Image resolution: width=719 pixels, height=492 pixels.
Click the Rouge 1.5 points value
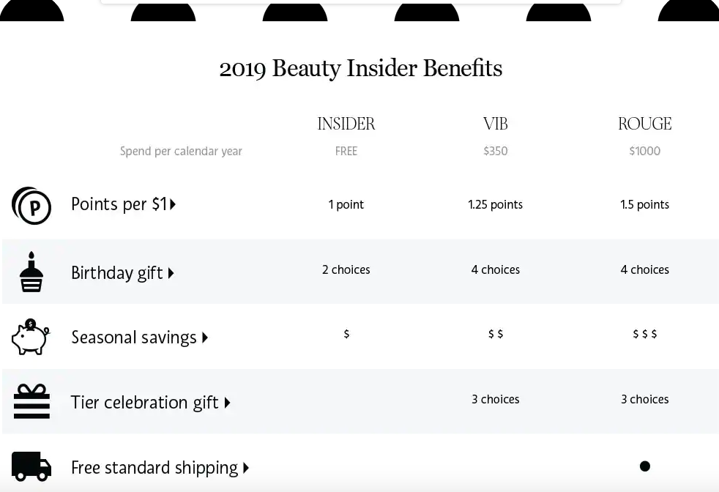pos(644,205)
